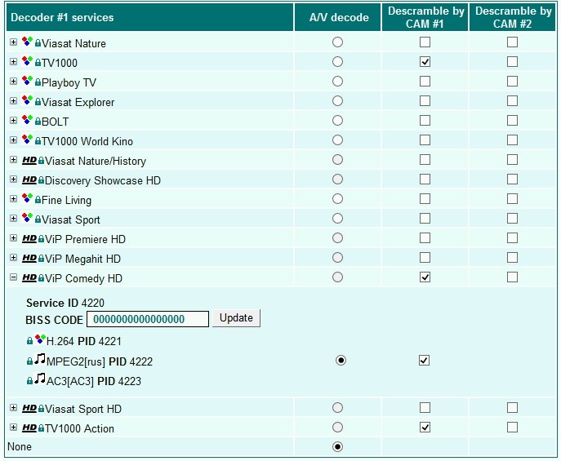Click the TV1000 World Kino service icon

(x=27, y=140)
